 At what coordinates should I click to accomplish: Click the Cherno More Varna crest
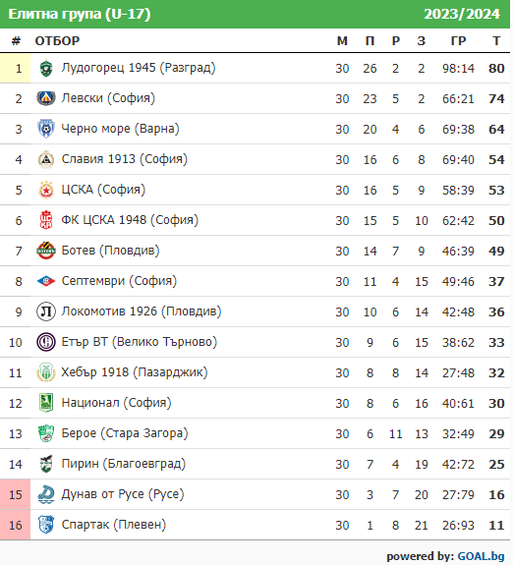pyautogui.click(x=46, y=129)
